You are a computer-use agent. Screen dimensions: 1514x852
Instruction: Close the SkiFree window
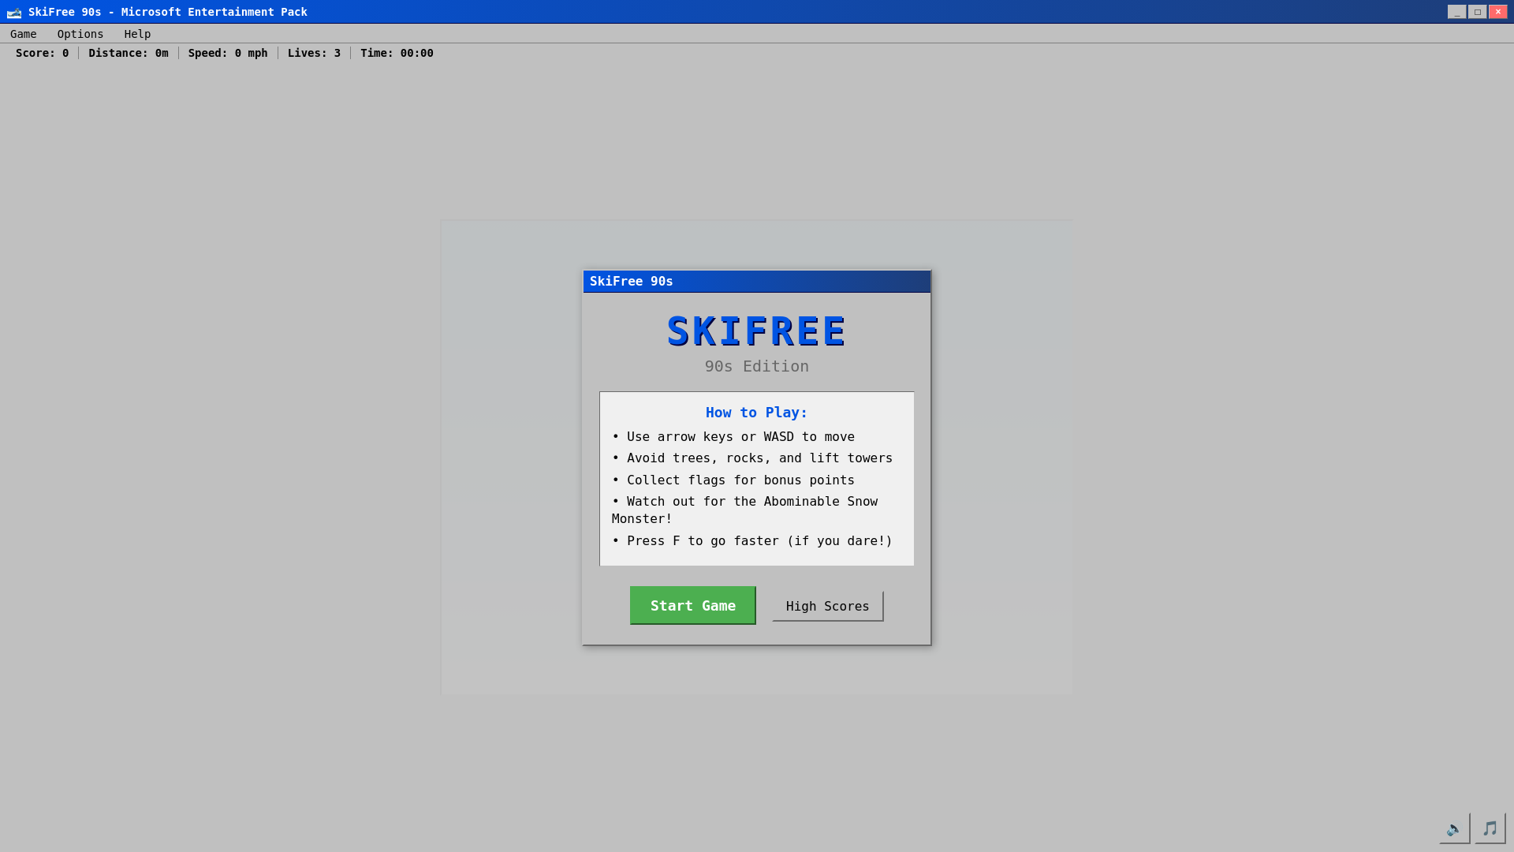(1497, 12)
